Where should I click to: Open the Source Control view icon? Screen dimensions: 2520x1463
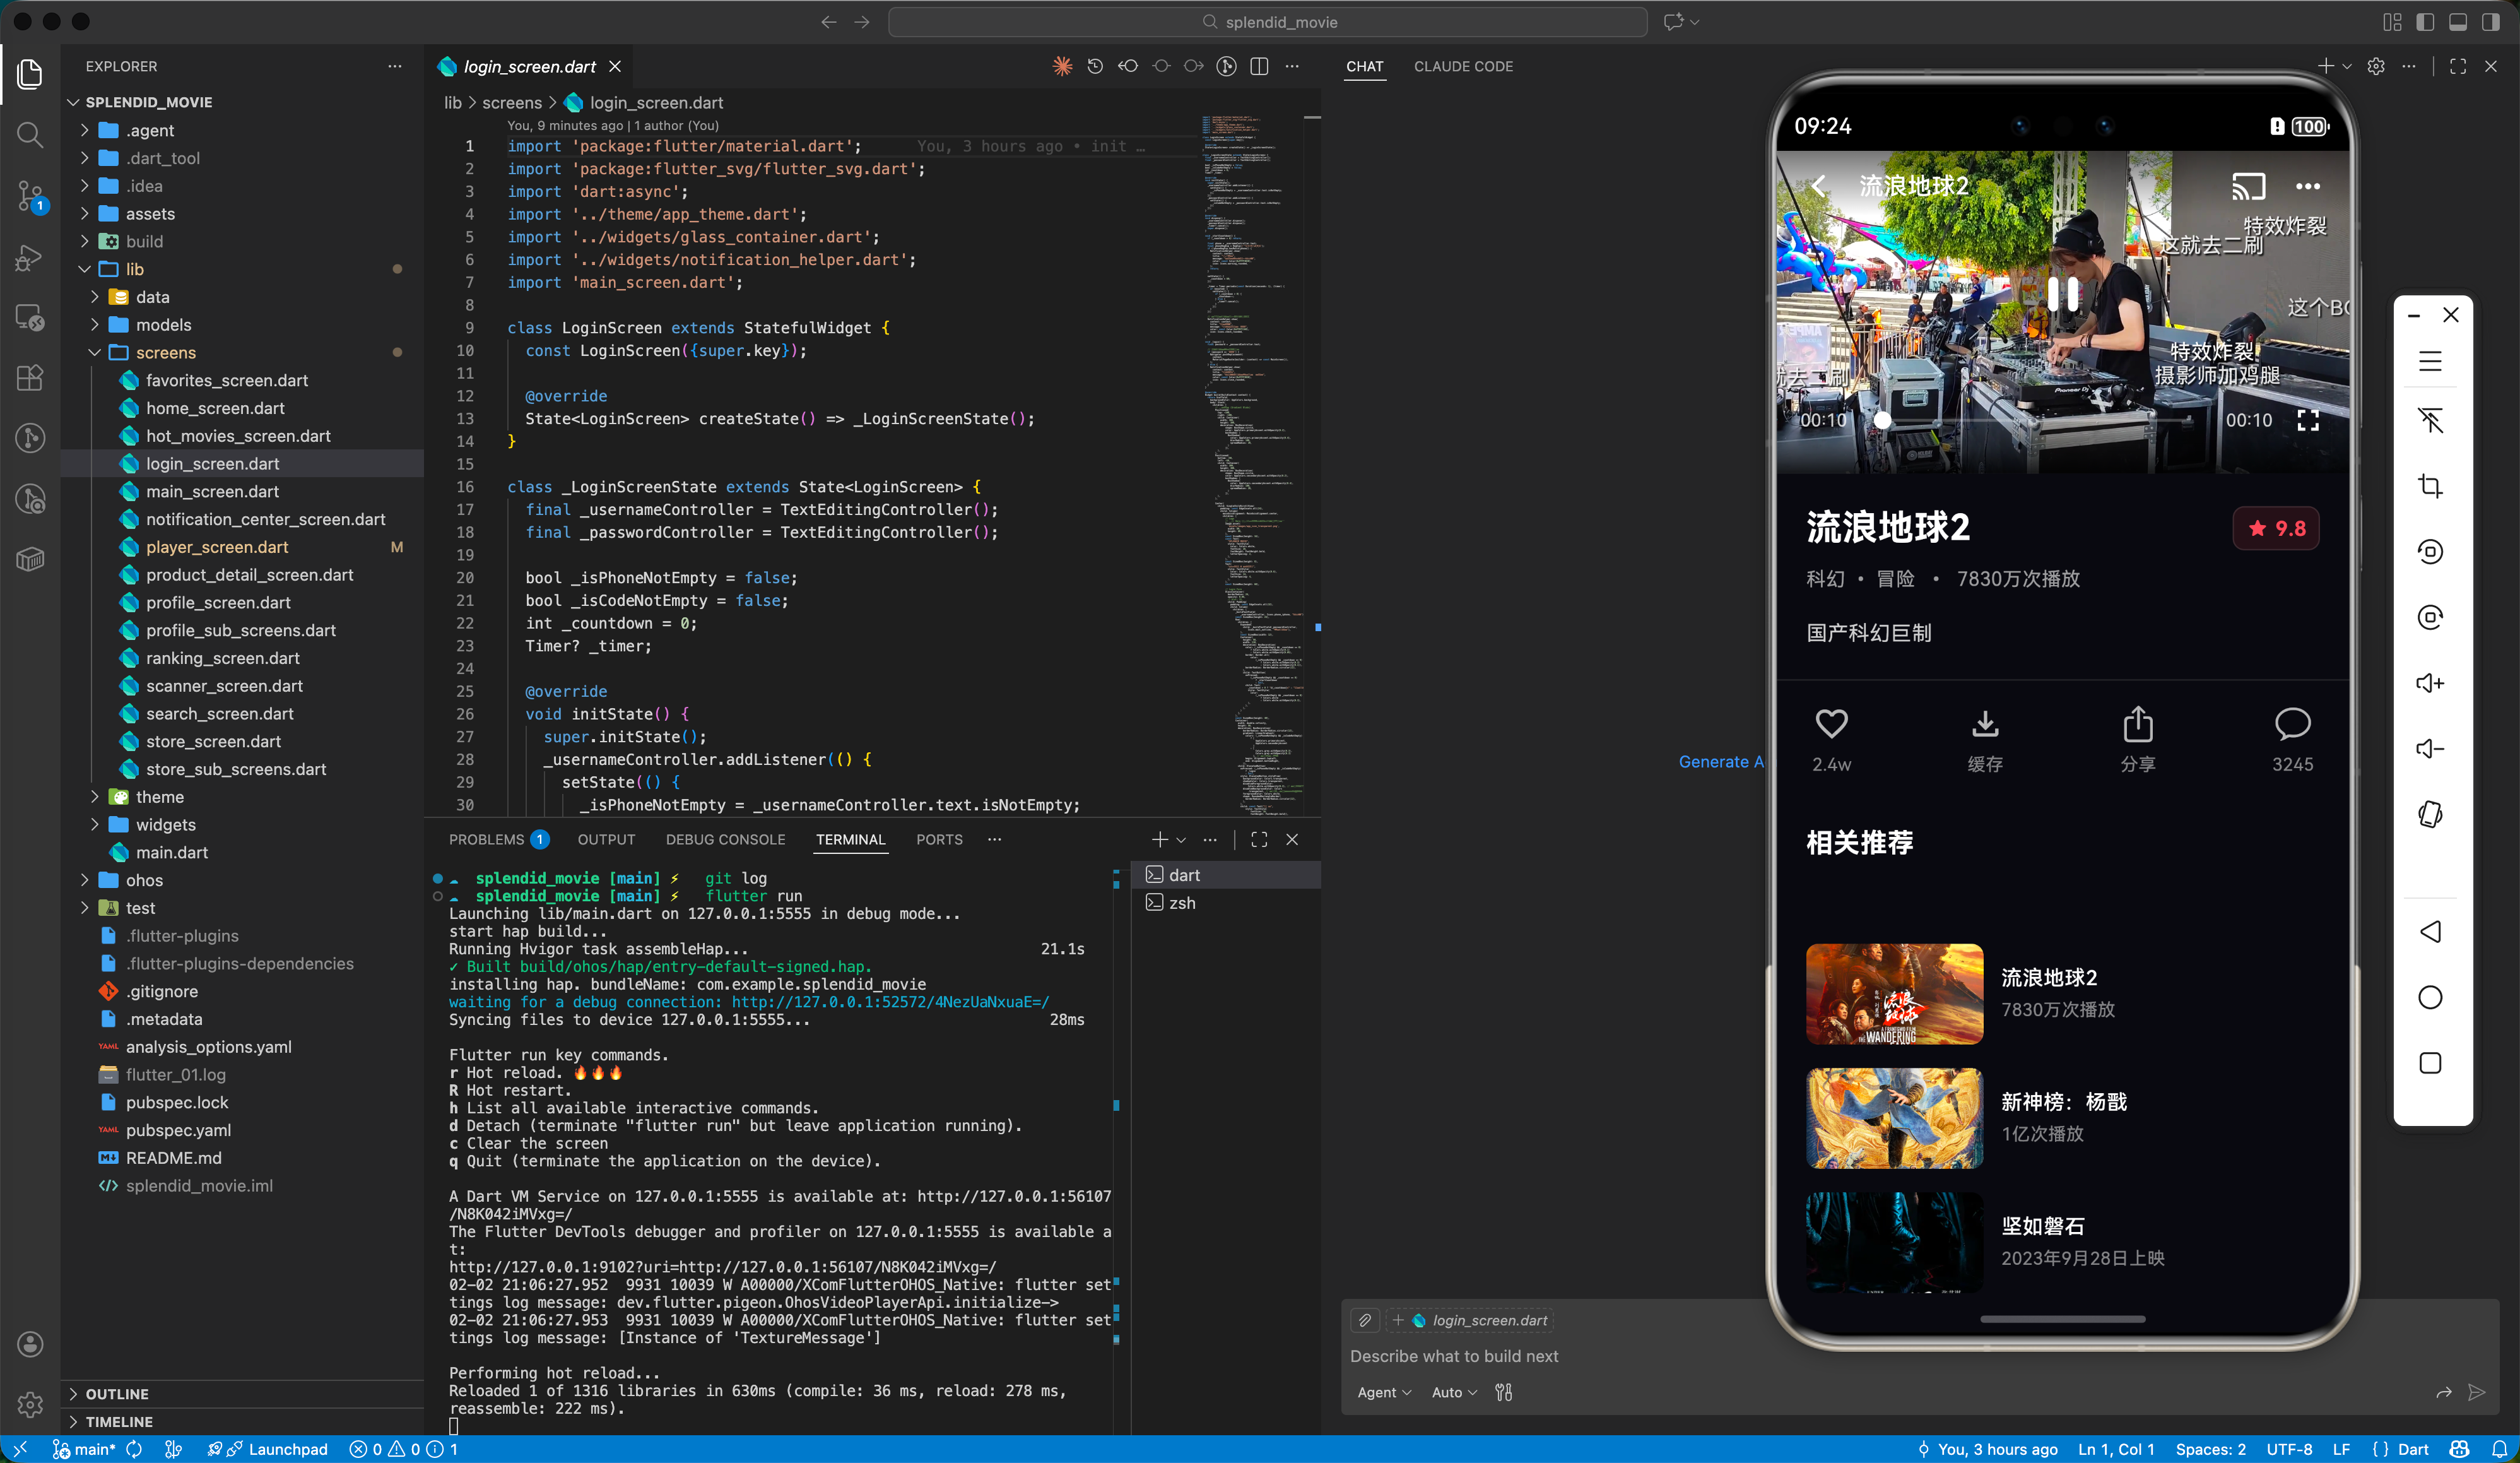[30, 196]
